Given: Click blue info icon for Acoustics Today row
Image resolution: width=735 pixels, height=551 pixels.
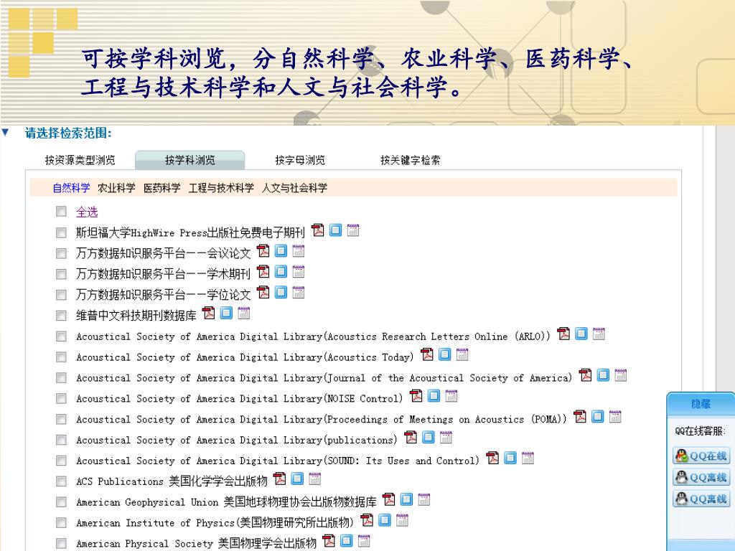Looking at the screenshot, I should pyautogui.click(x=445, y=354).
